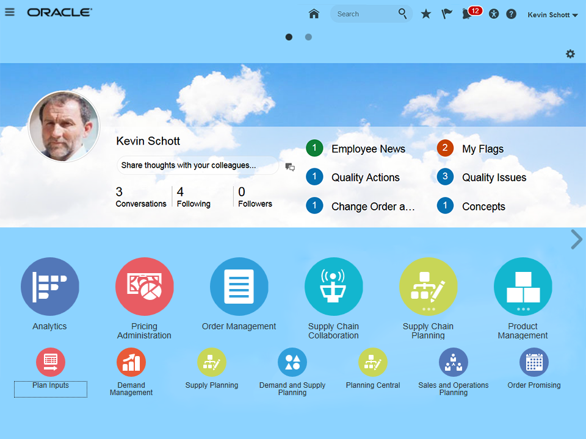Open the Watchlist flag icon
The width and height of the screenshot is (586, 439).
[447, 14]
